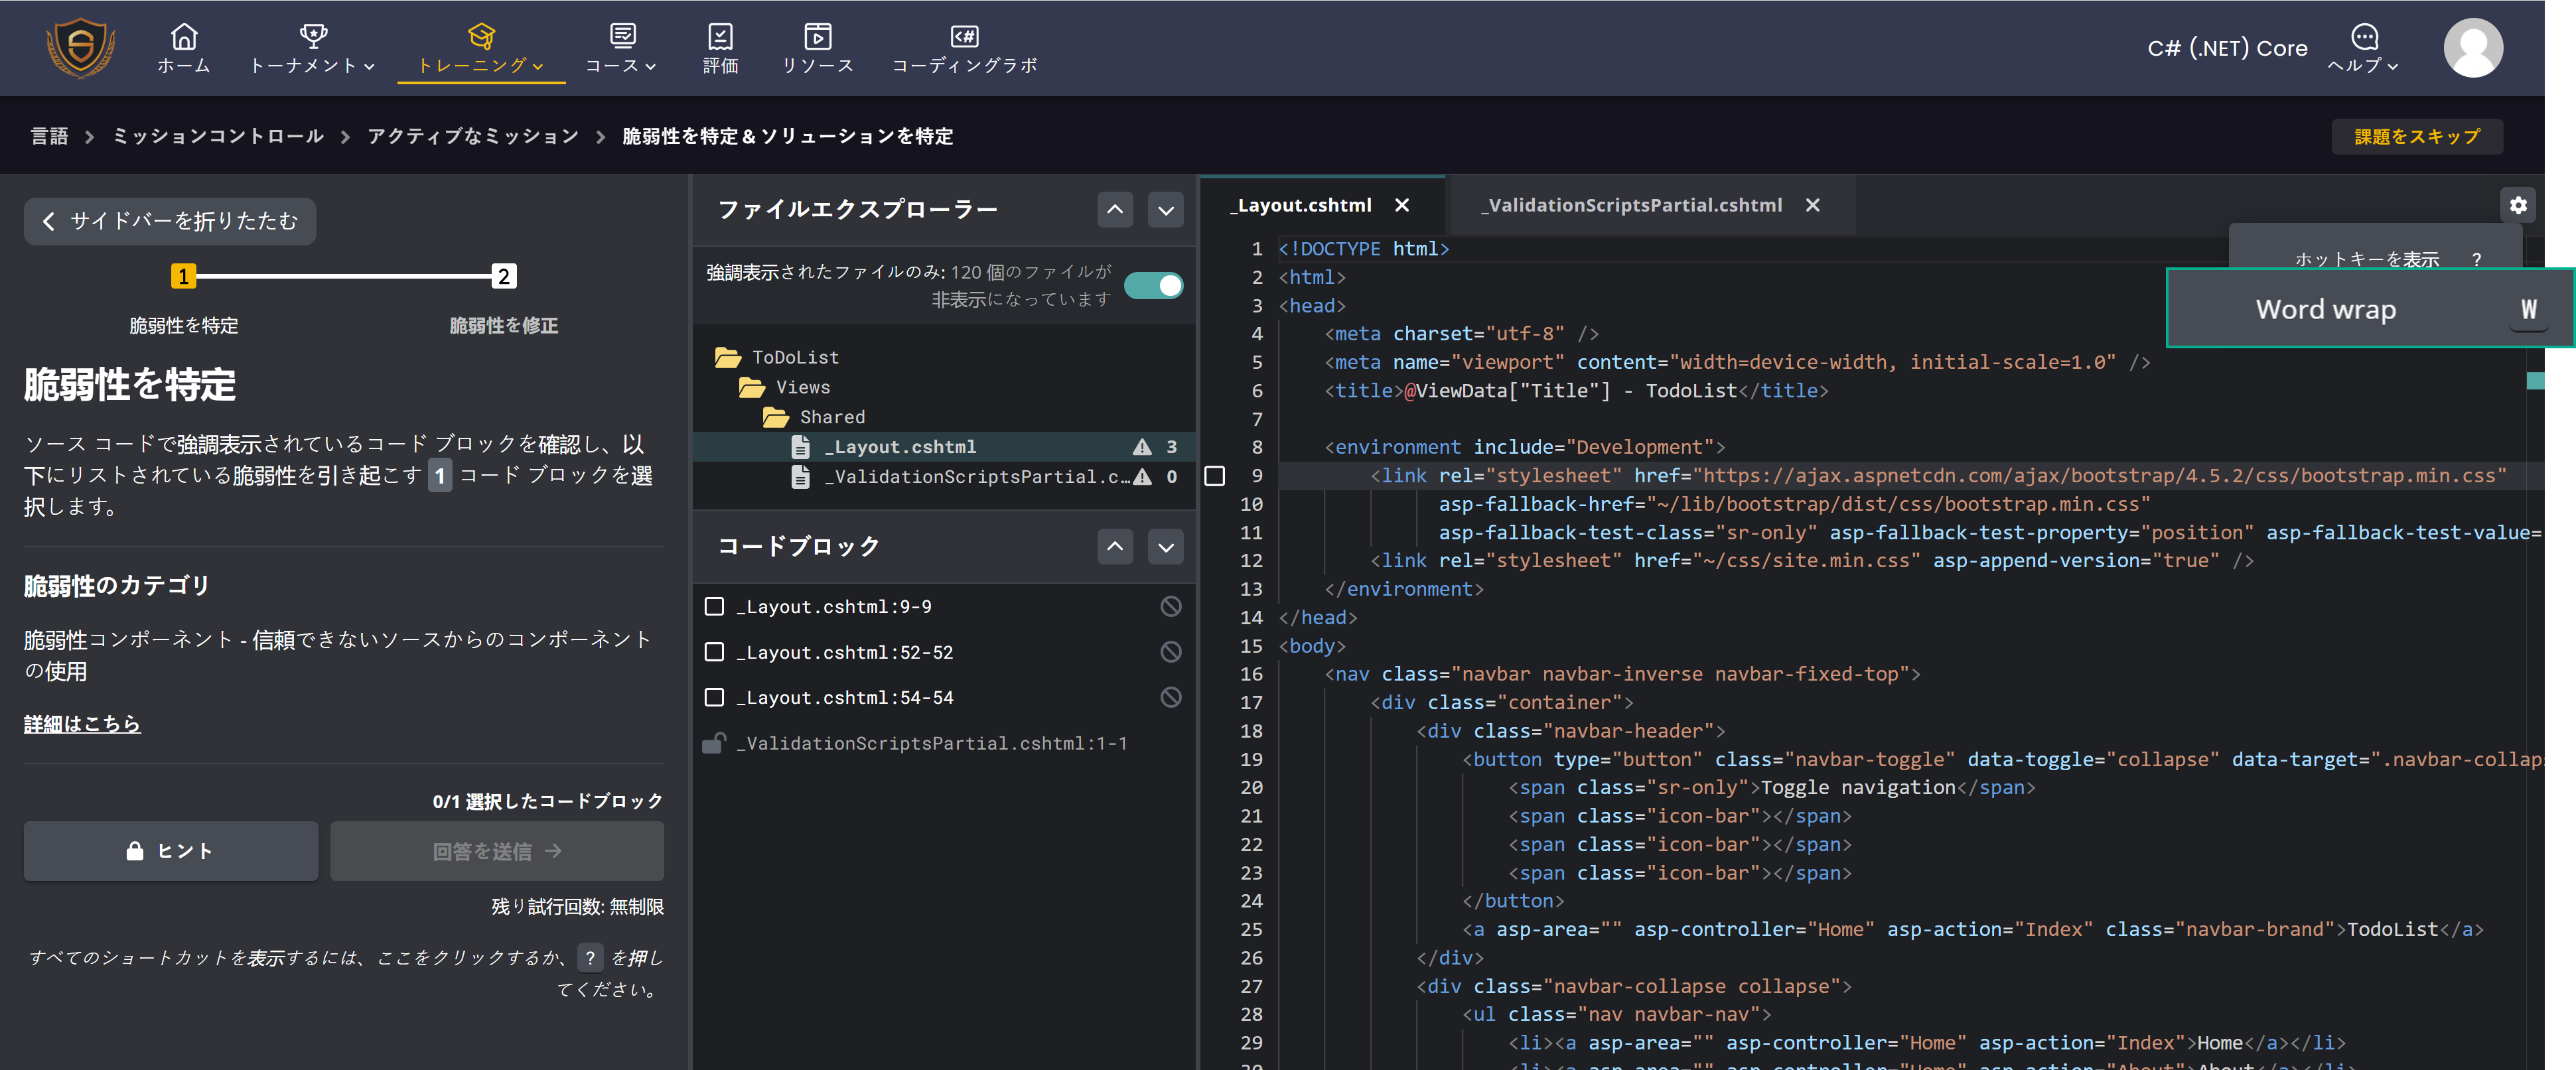Click the ヒント hint button

point(171,851)
